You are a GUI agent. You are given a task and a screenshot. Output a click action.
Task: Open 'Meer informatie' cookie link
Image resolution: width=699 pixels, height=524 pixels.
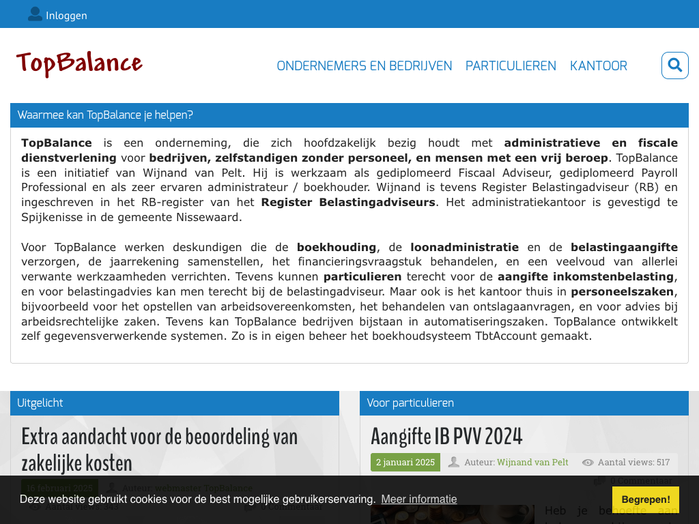pyautogui.click(x=419, y=499)
